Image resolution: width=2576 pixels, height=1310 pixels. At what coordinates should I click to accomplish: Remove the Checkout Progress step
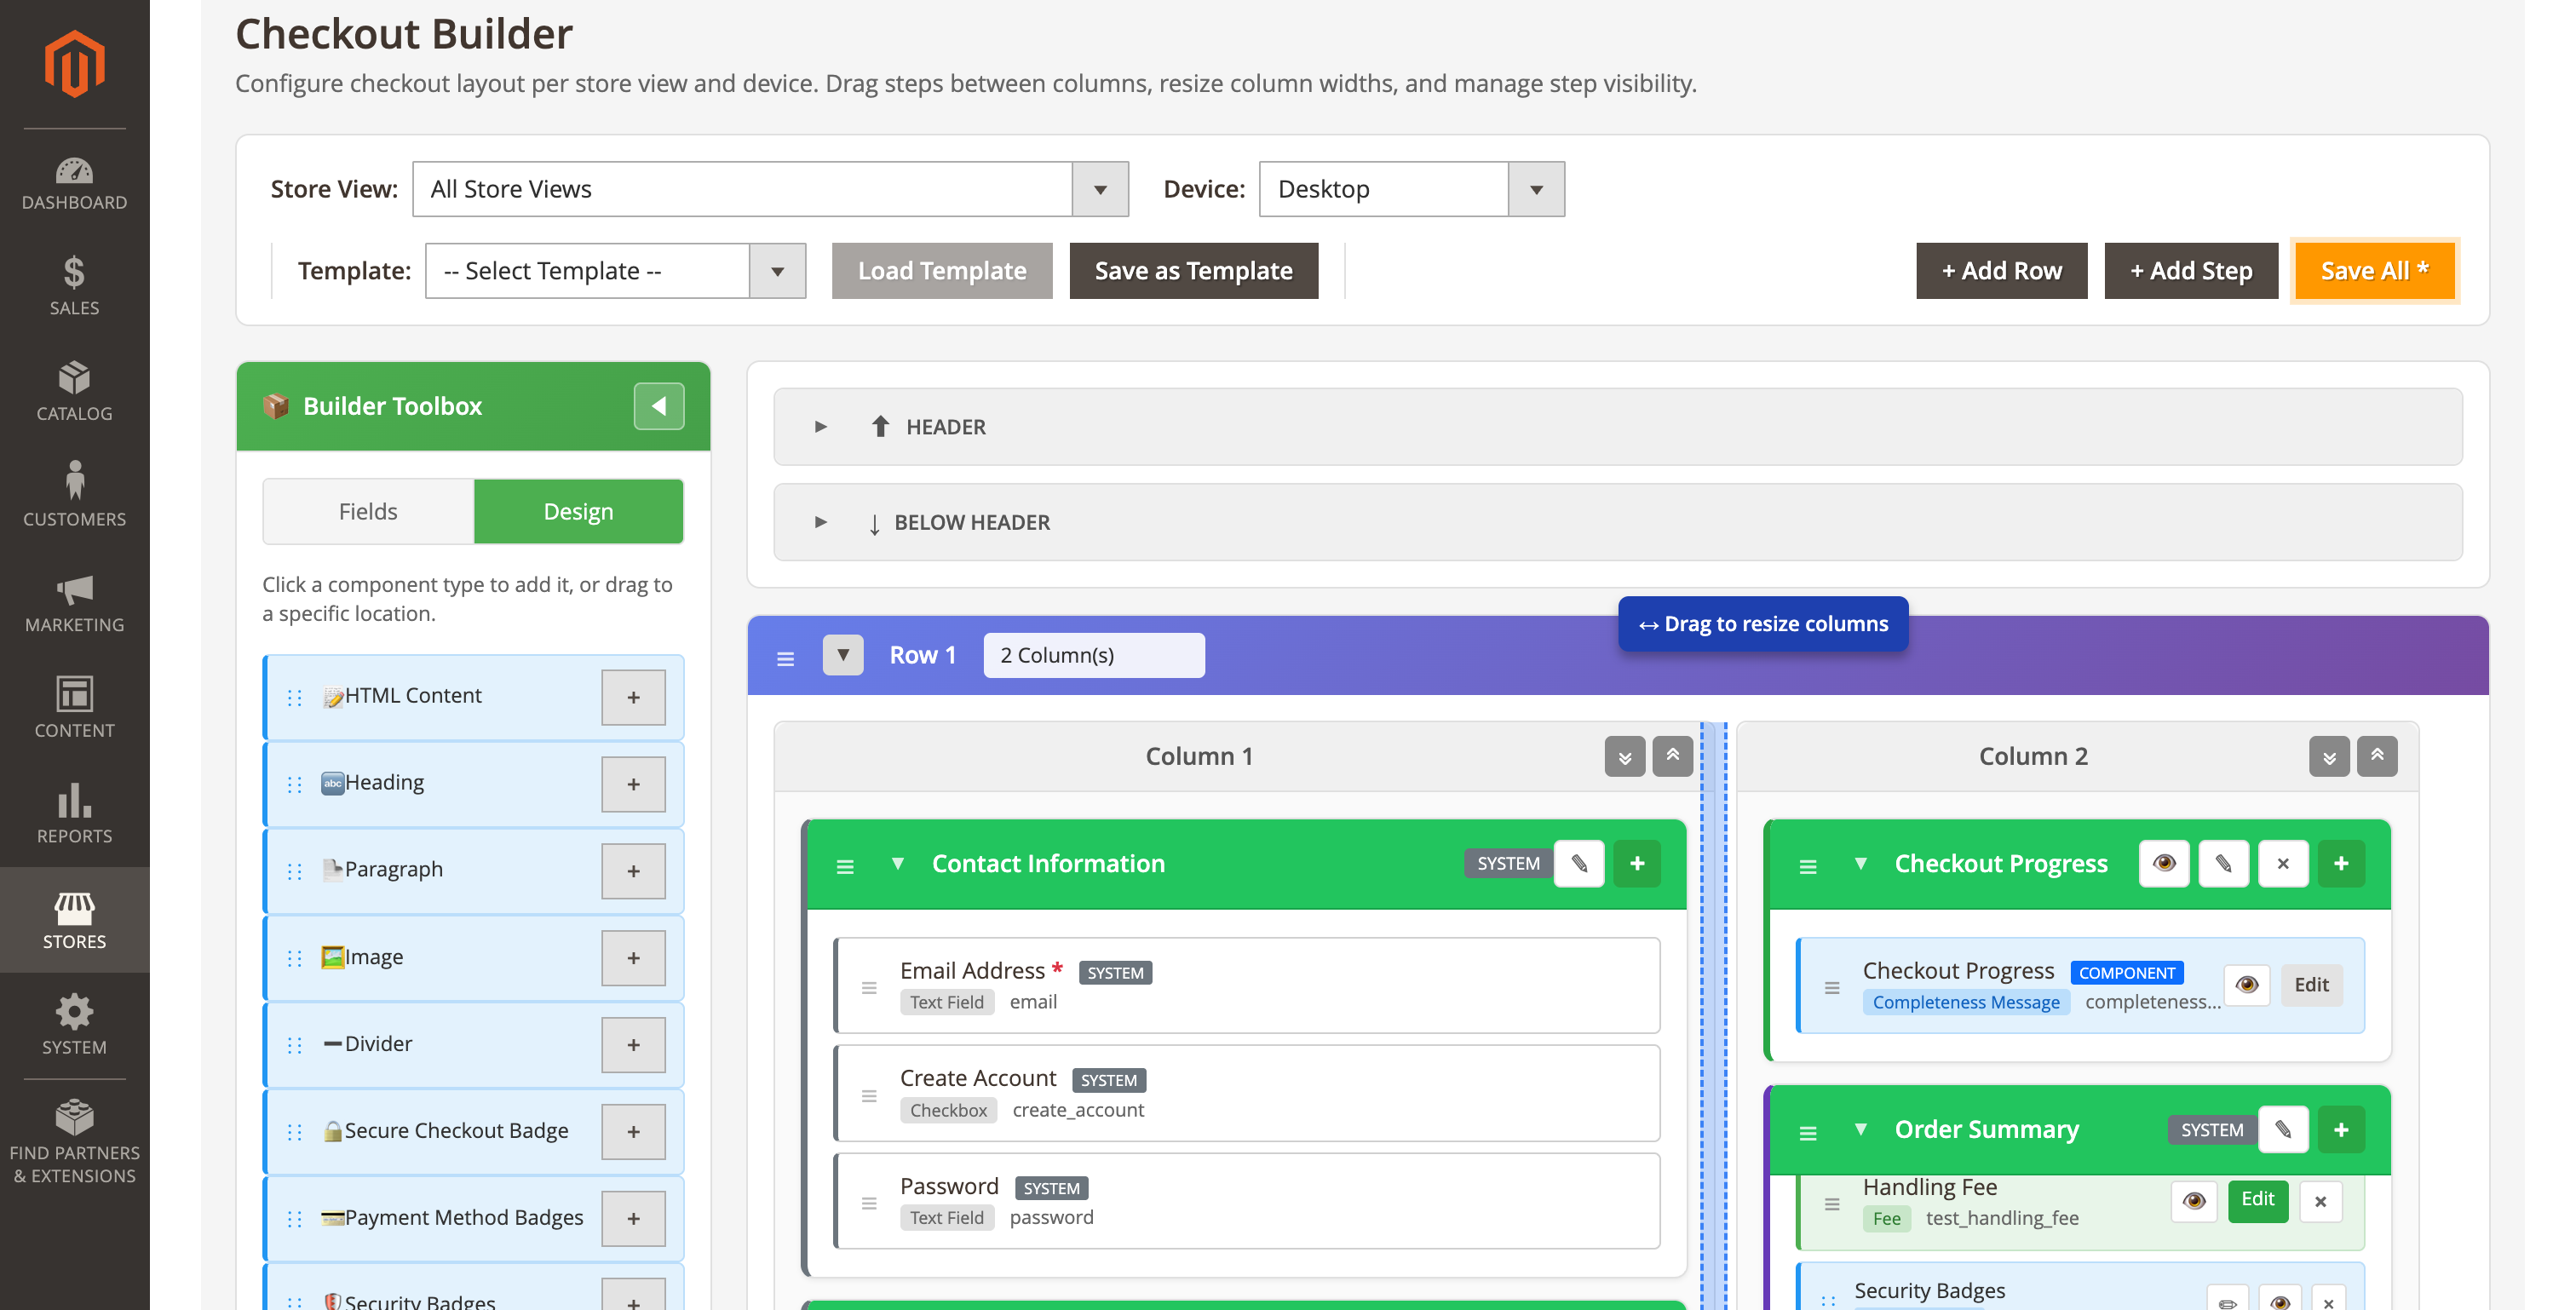click(x=2282, y=863)
